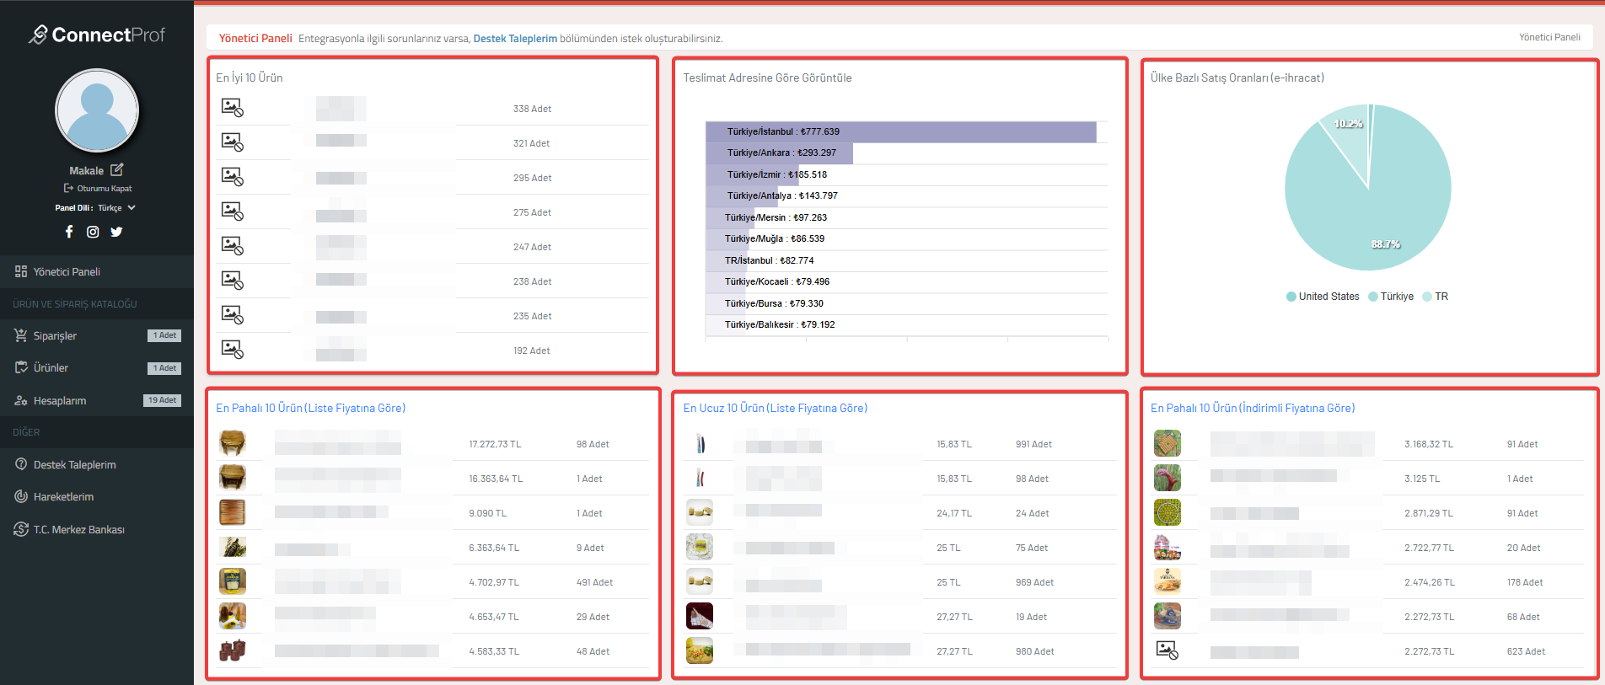
Task: Open Hareketlerim in the sidebar
Action: pyautogui.click(x=97, y=496)
